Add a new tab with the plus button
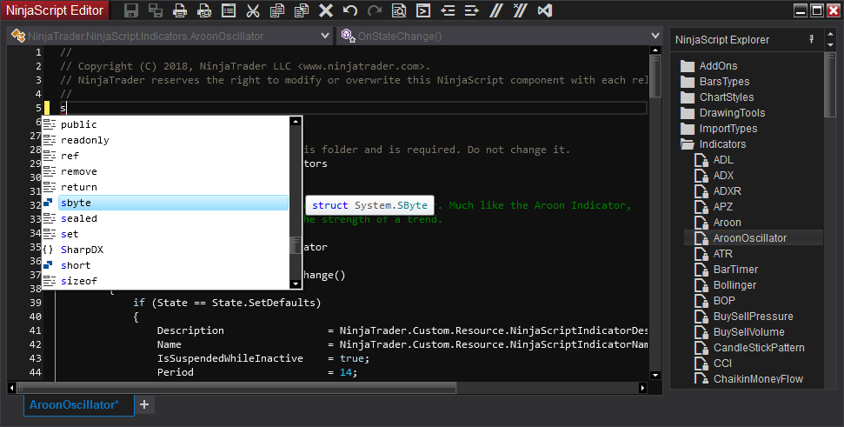 [144, 404]
